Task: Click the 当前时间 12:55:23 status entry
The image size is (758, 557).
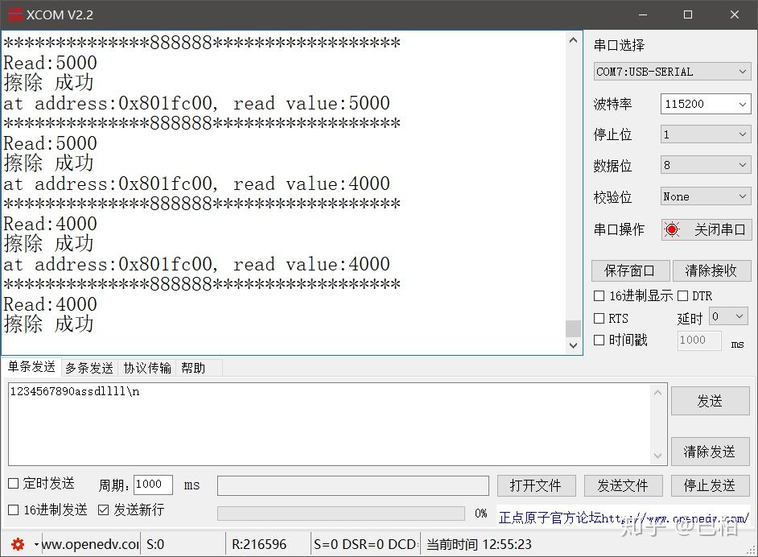Action: 479,544
